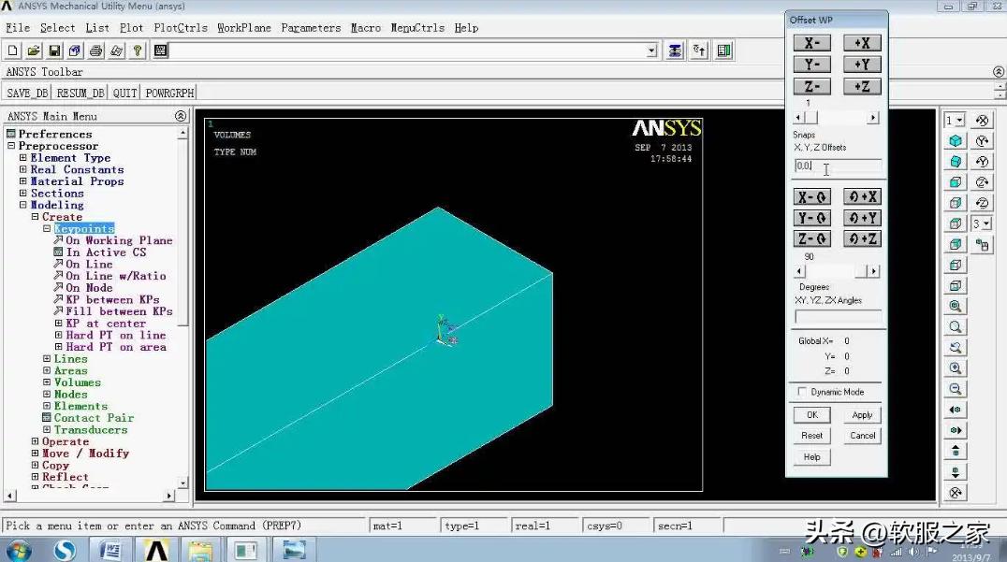Click the ANSYS Help lightbulb icon
The width and height of the screenshot is (1007, 562).
137,50
